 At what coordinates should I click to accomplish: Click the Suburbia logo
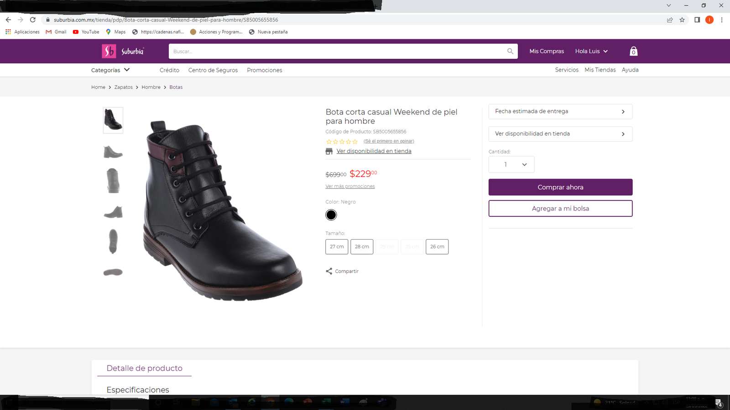[123, 51]
